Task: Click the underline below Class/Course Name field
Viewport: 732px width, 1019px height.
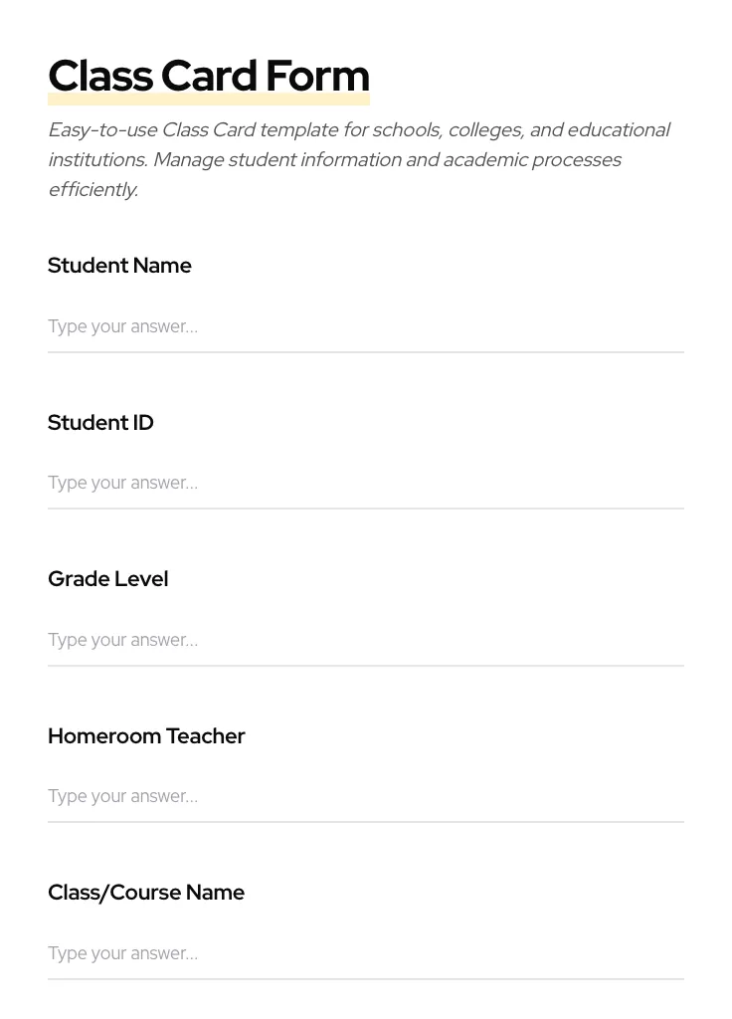Action: coord(365,979)
